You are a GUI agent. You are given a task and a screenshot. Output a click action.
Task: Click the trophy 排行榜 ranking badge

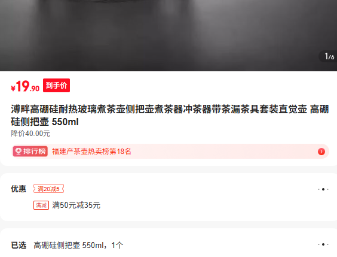point(30,151)
